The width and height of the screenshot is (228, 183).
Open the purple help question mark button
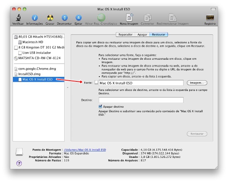coord(19,163)
